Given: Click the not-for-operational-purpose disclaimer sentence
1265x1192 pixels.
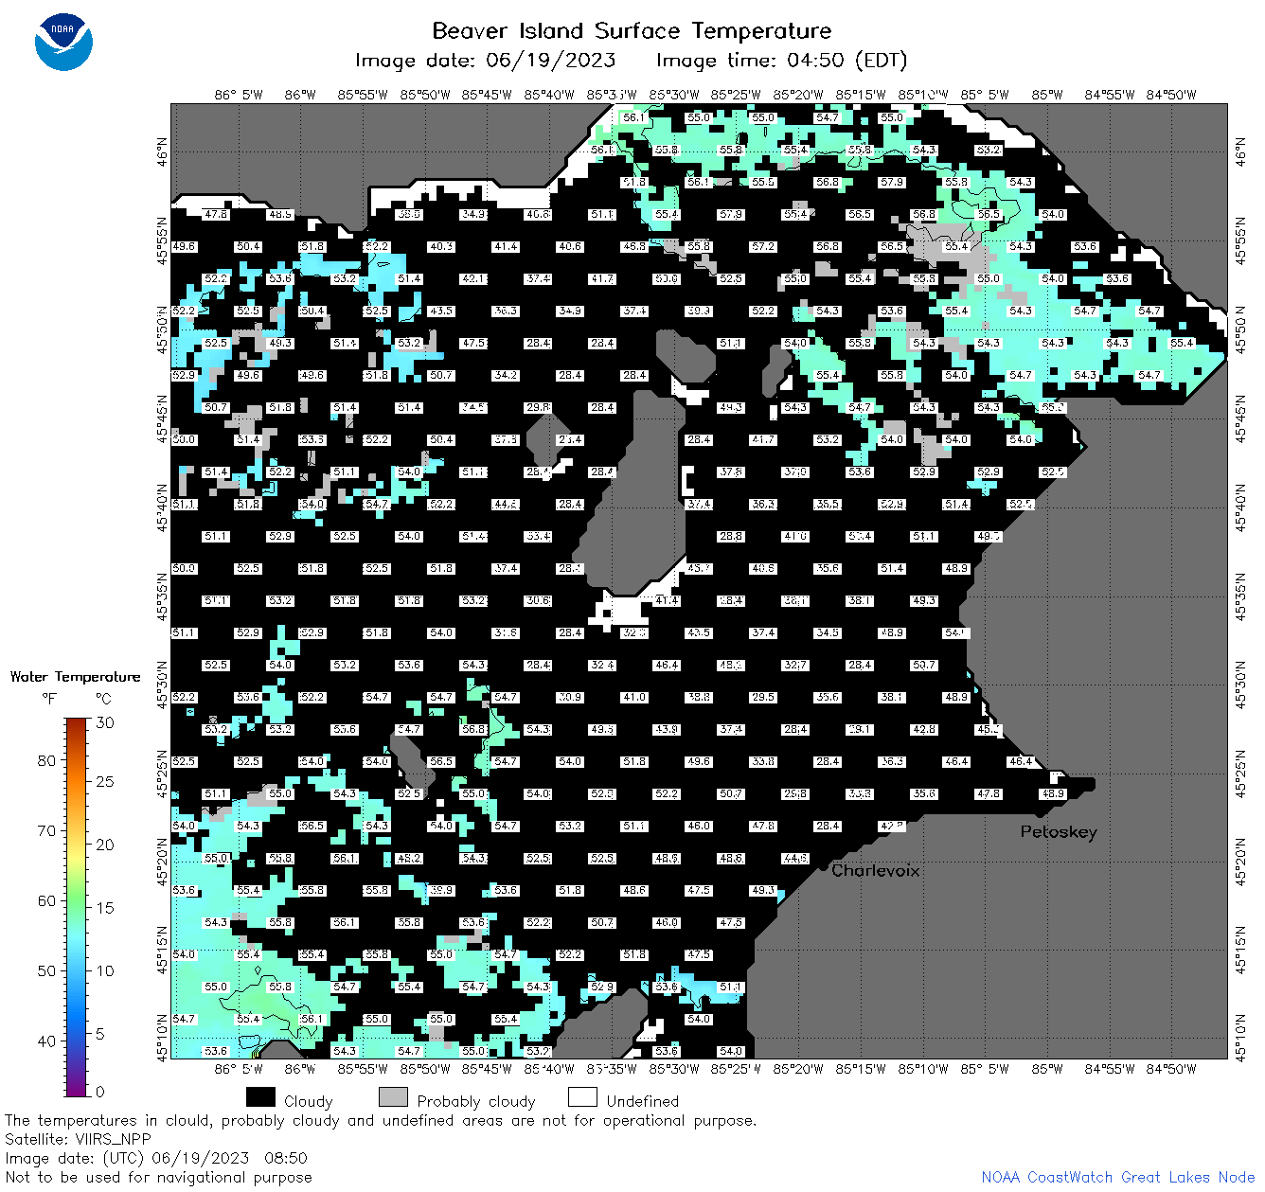Looking at the screenshot, I should tap(381, 1120).
